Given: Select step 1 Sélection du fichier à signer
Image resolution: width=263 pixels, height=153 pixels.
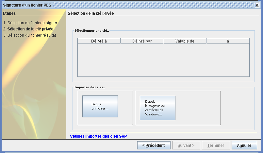Looking at the screenshot, I should pos(30,23).
